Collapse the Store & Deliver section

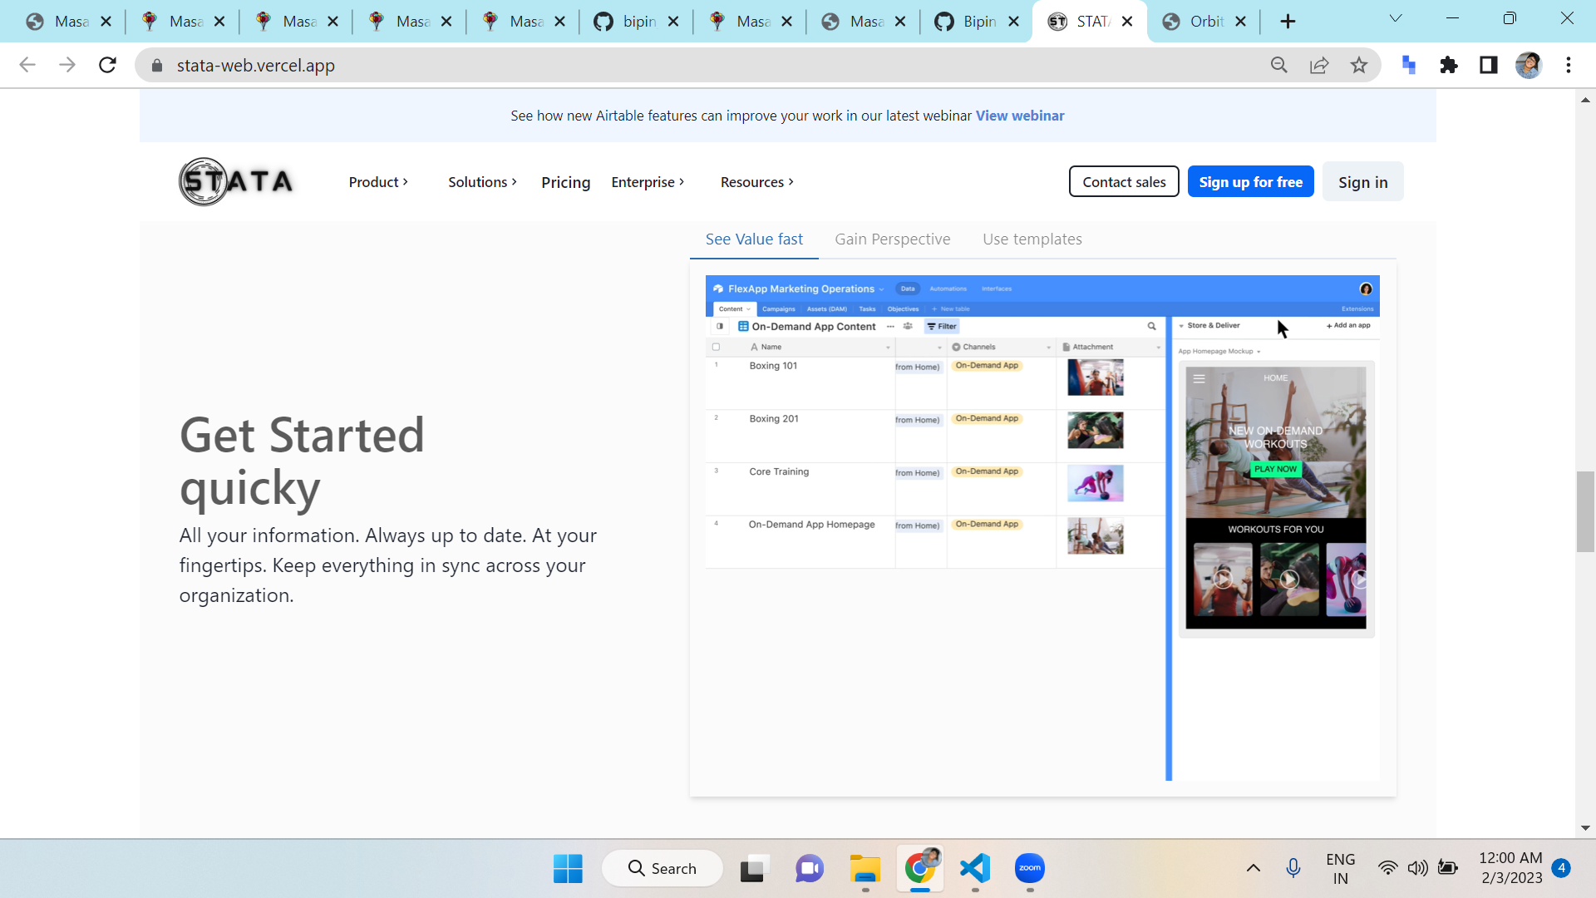pyautogui.click(x=1181, y=325)
